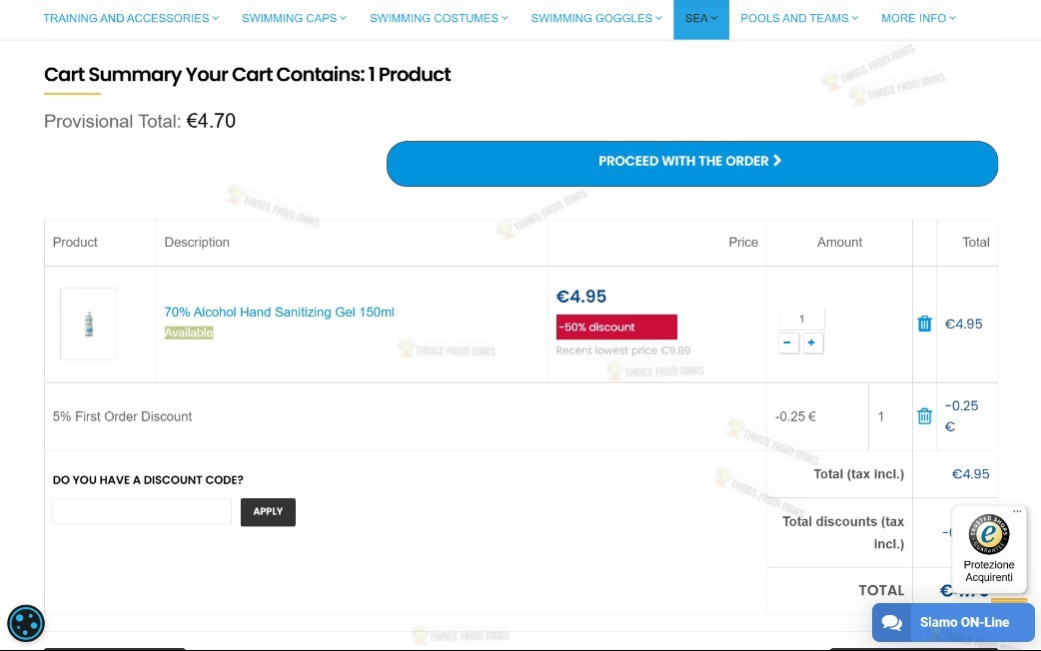Open the Siamo ON-Line chat widget
This screenshot has width=1041, height=651.
[x=953, y=622]
